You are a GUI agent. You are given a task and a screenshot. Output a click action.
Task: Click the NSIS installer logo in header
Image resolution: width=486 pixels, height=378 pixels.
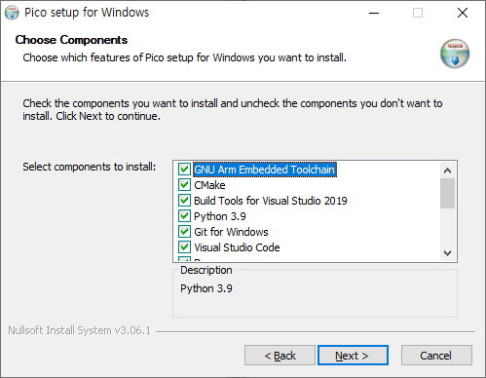[455, 54]
